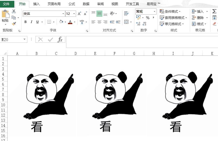
Task: Cut selection with the scissors icon
Action: (14, 11)
